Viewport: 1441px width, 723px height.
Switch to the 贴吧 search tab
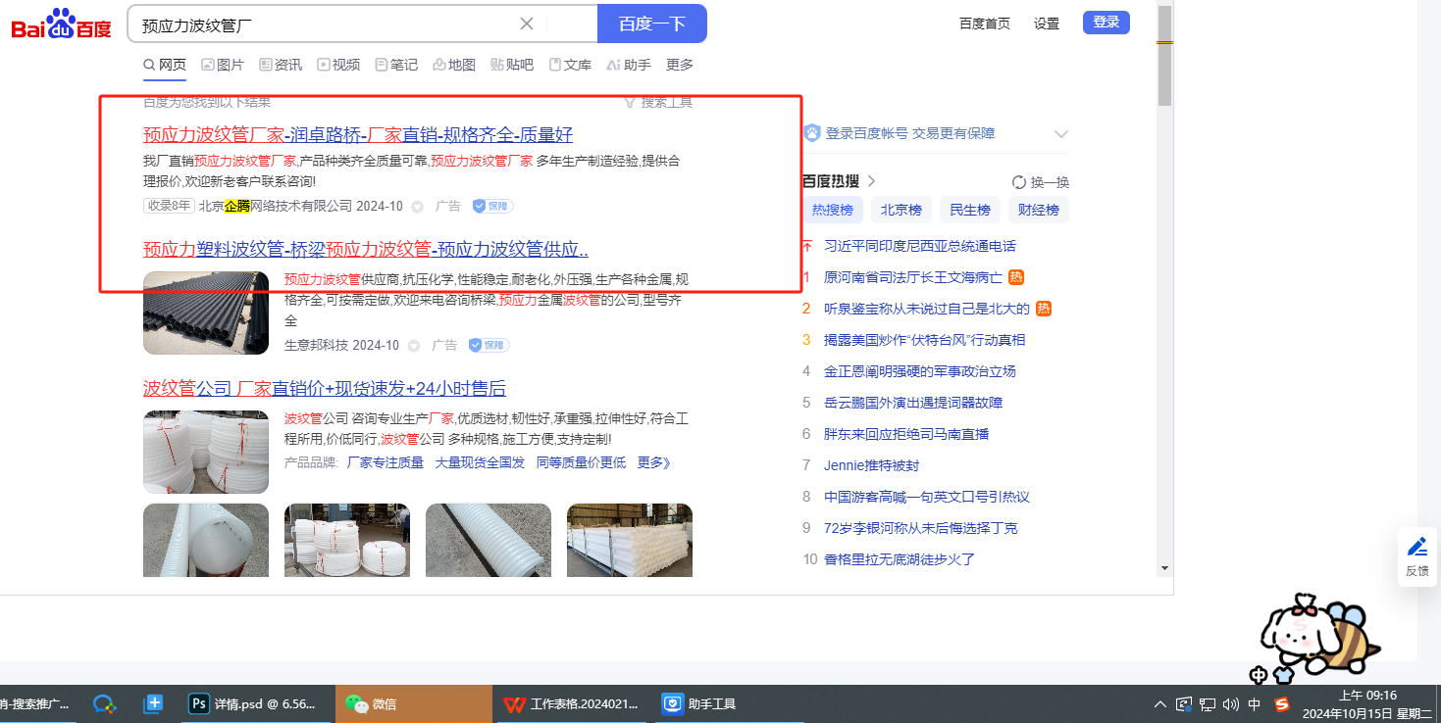coord(512,65)
